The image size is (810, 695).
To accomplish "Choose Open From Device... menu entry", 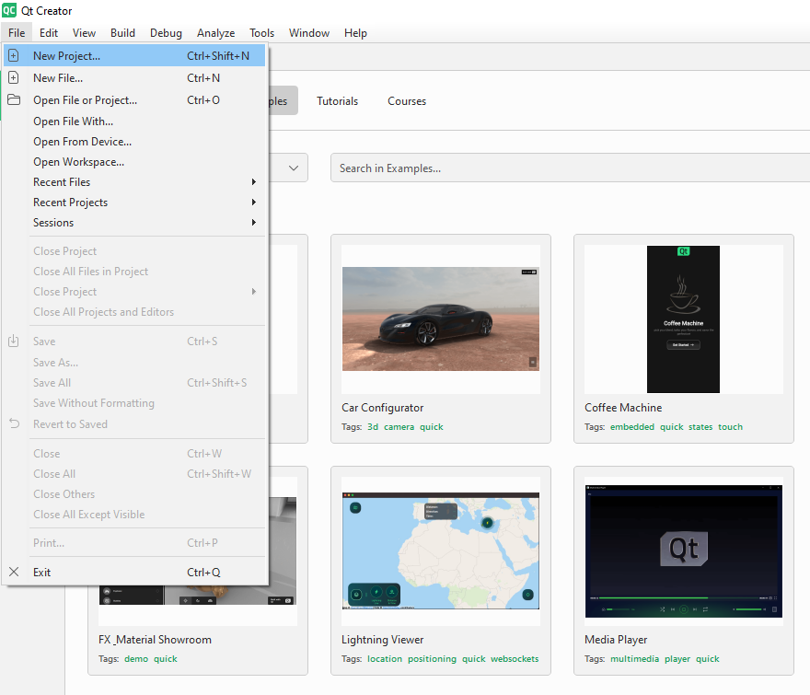I will tap(82, 142).
